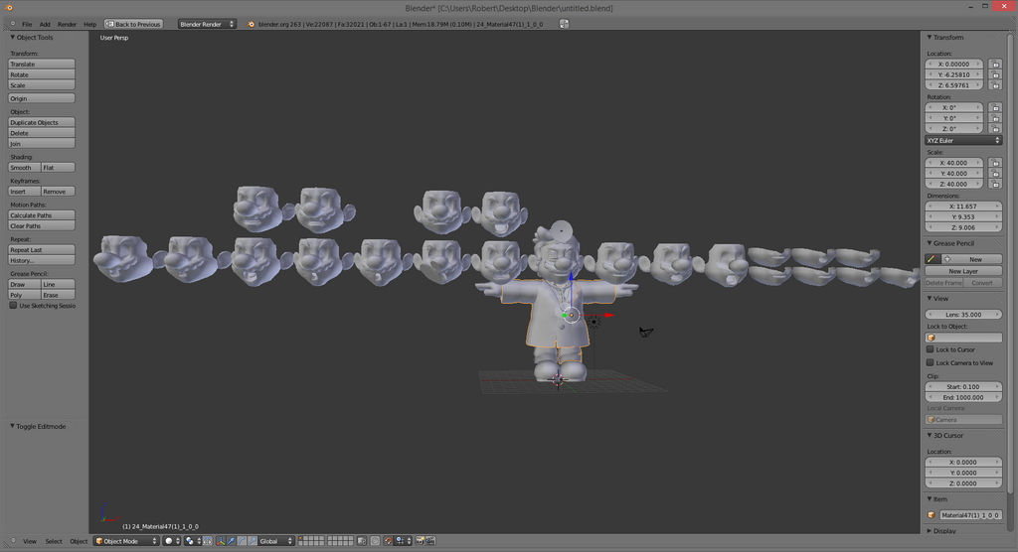Click Smooth shading button

click(25, 168)
